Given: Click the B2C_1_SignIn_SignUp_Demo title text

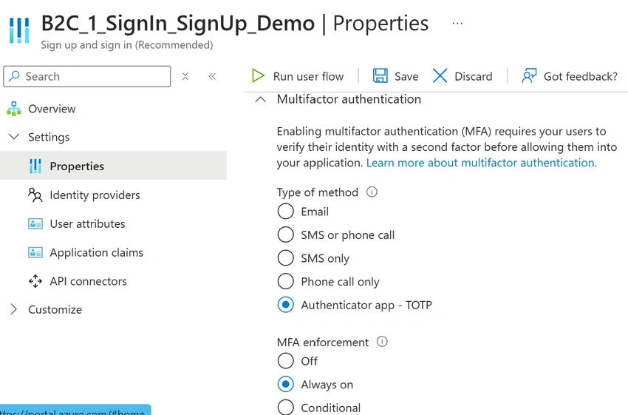Looking at the screenshot, I should click(x=178, y=24).
